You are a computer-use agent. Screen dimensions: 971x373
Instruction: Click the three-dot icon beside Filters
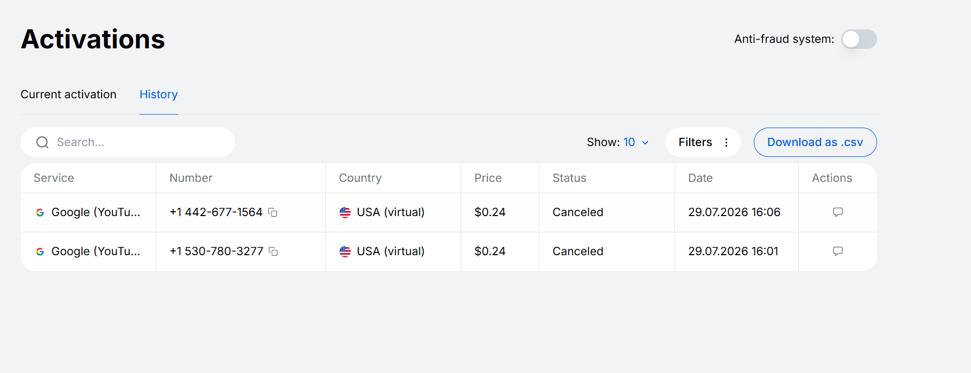(x=726, y=142)
